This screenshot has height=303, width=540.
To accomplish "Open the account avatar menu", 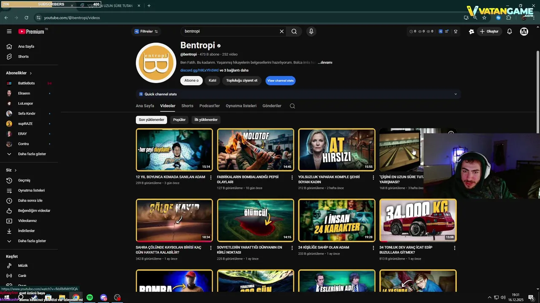I will click(x=524, y=32).
